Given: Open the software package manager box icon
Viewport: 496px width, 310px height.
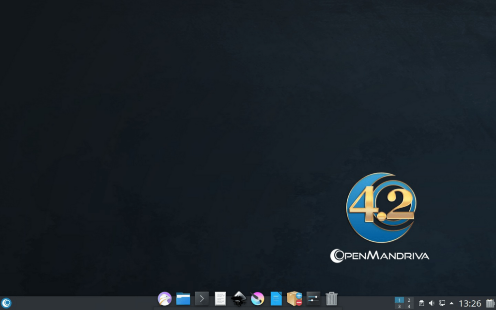Looking at the screenshot, I should tap(294, 298).
